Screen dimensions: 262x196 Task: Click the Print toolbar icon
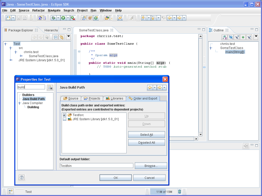click(x=25, y=18)
